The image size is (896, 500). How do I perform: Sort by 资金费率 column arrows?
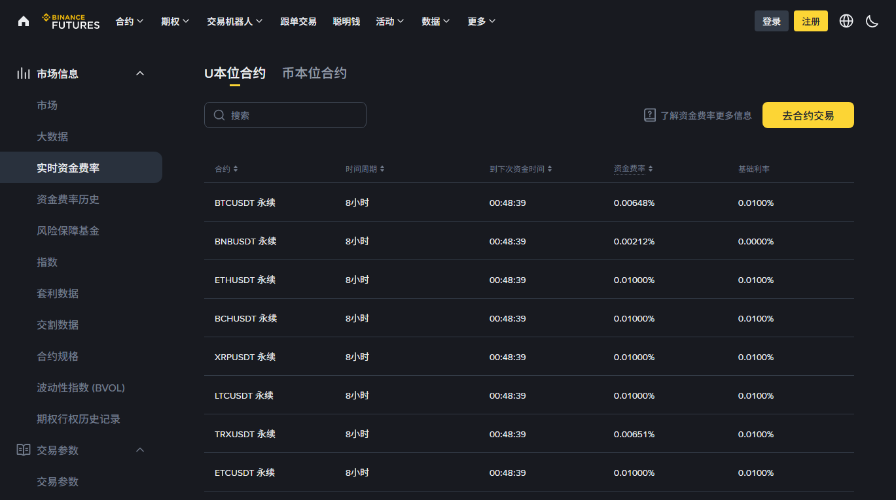[651, 169]
